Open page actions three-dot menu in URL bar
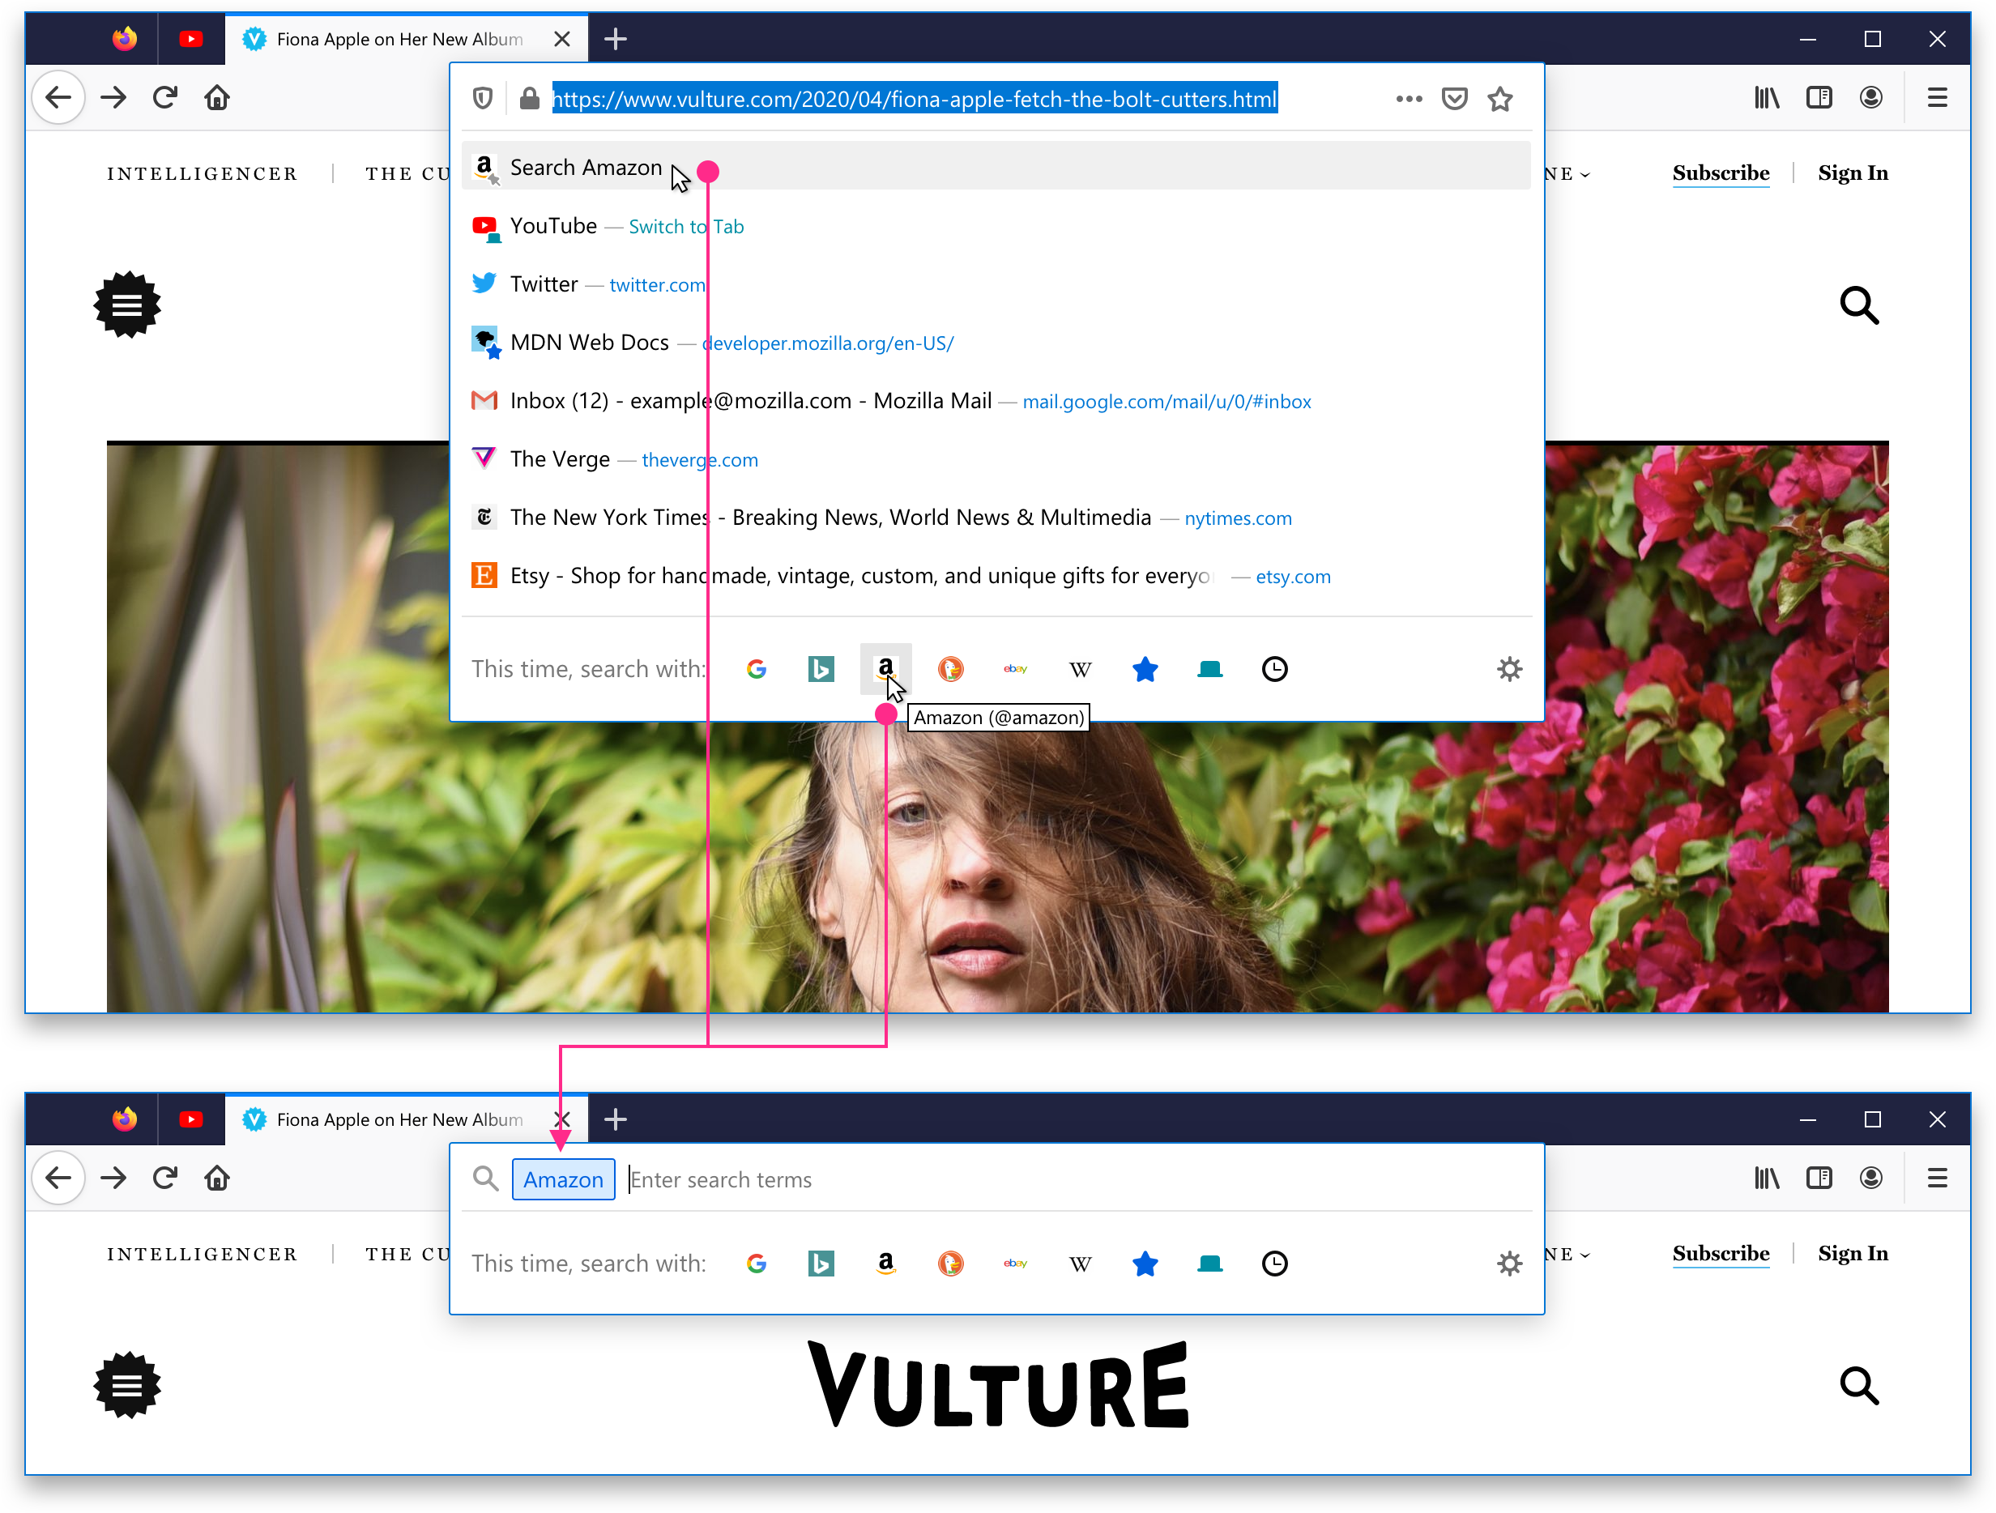 coord(1409,98)
